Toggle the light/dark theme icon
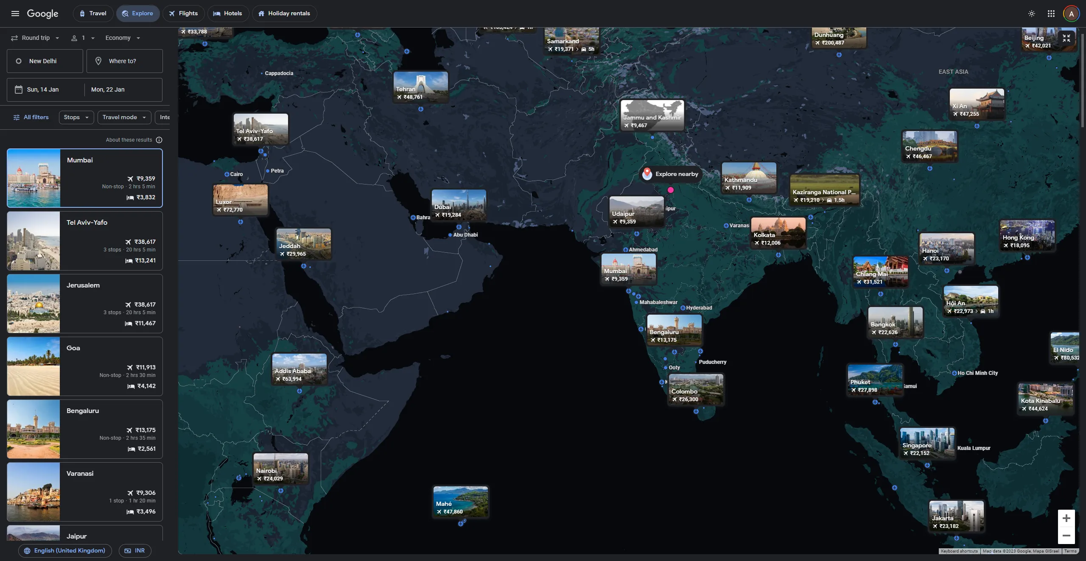Image resolution: width=1086 pixels, height=561 pixels. (x=1031, y=14)
